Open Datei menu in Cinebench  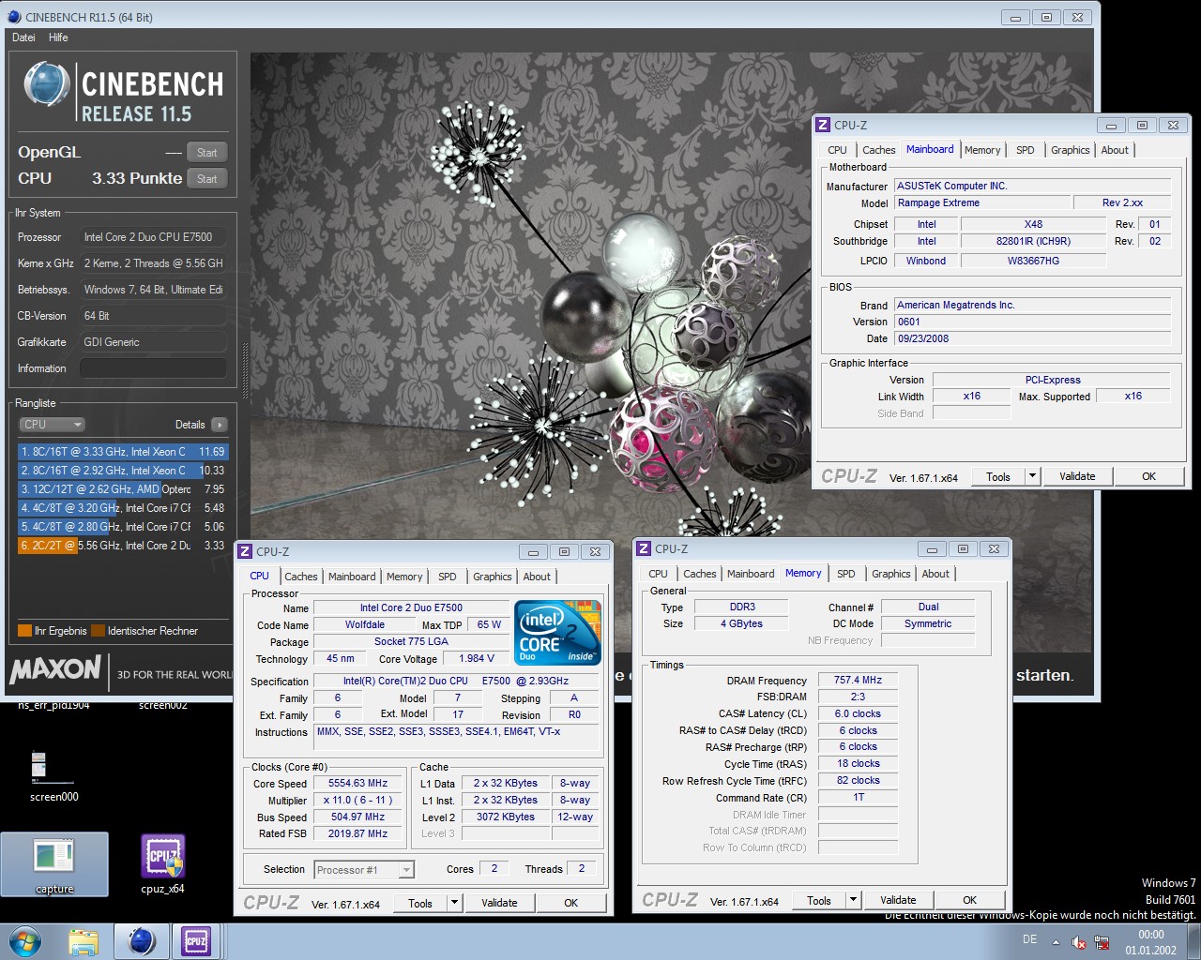(x=23, y=37)
